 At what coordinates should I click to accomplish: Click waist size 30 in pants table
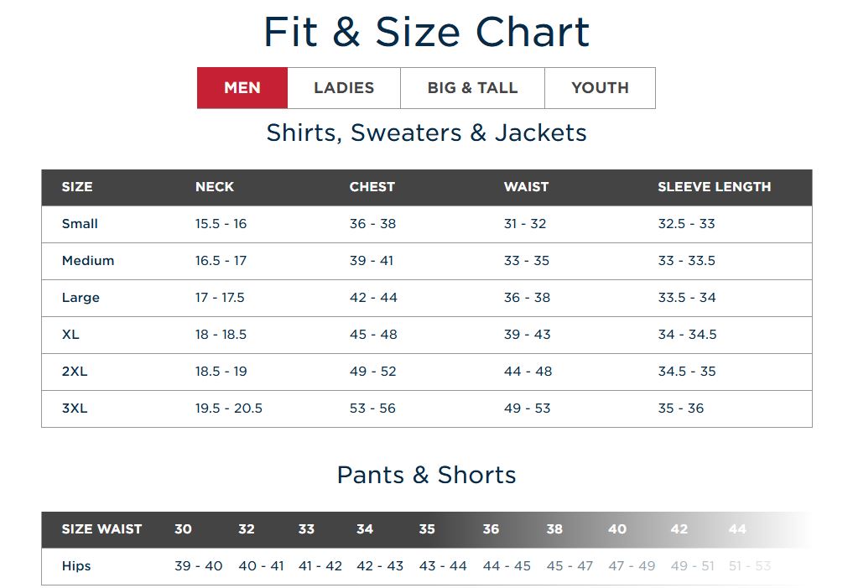183,528
